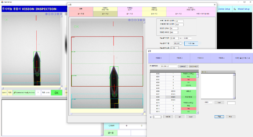Focus the first threshold field in settings group box
Viewport: 253px width, 137px height.
click(x=179, y=21)
